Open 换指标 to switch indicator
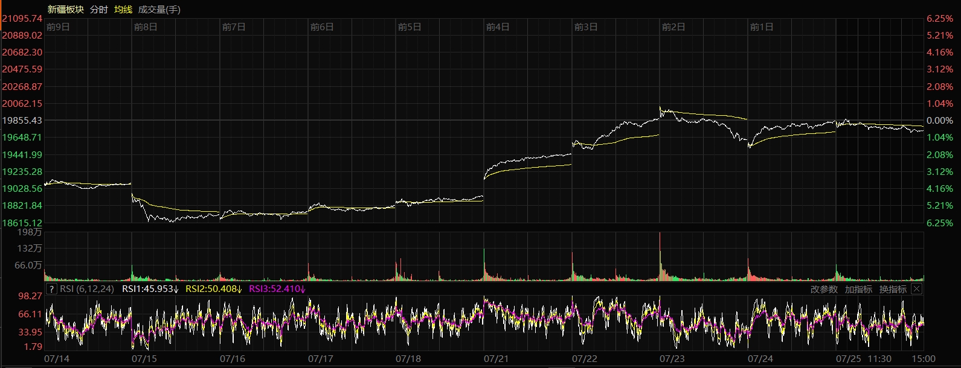The width and height of the screenshot is (961, 368). click(893, 289)
